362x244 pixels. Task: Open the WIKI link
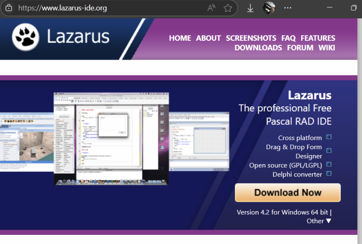326,48
